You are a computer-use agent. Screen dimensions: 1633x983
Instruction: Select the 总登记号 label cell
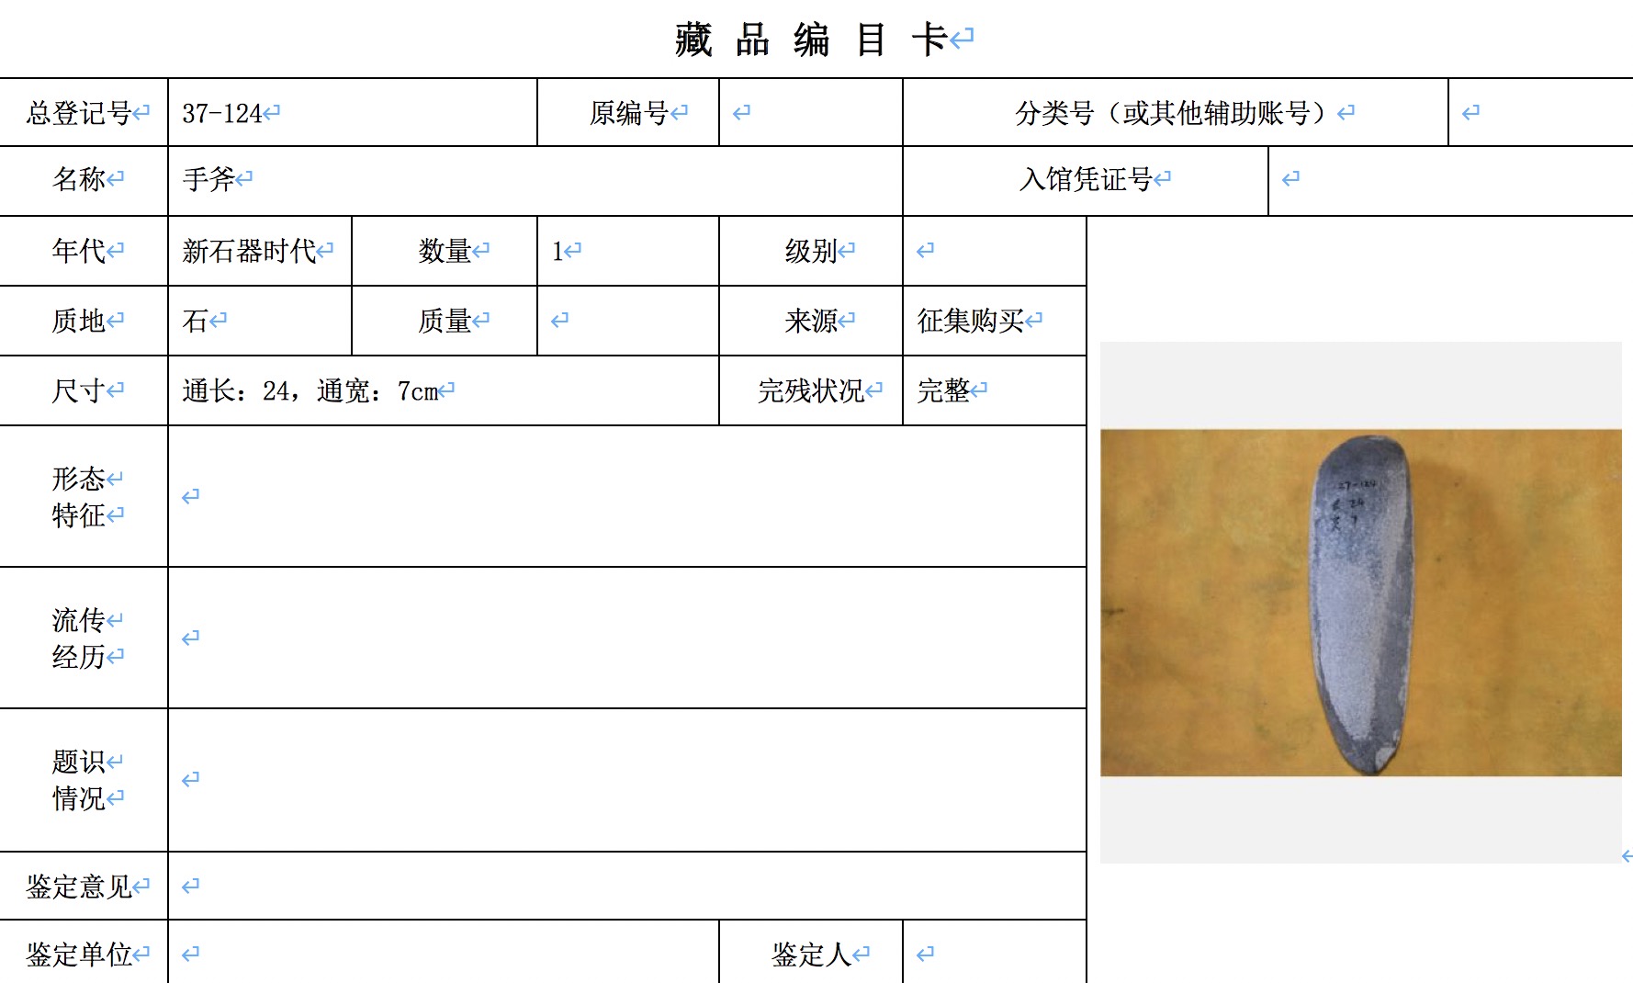pyautogui.click(x=84, y=113)
